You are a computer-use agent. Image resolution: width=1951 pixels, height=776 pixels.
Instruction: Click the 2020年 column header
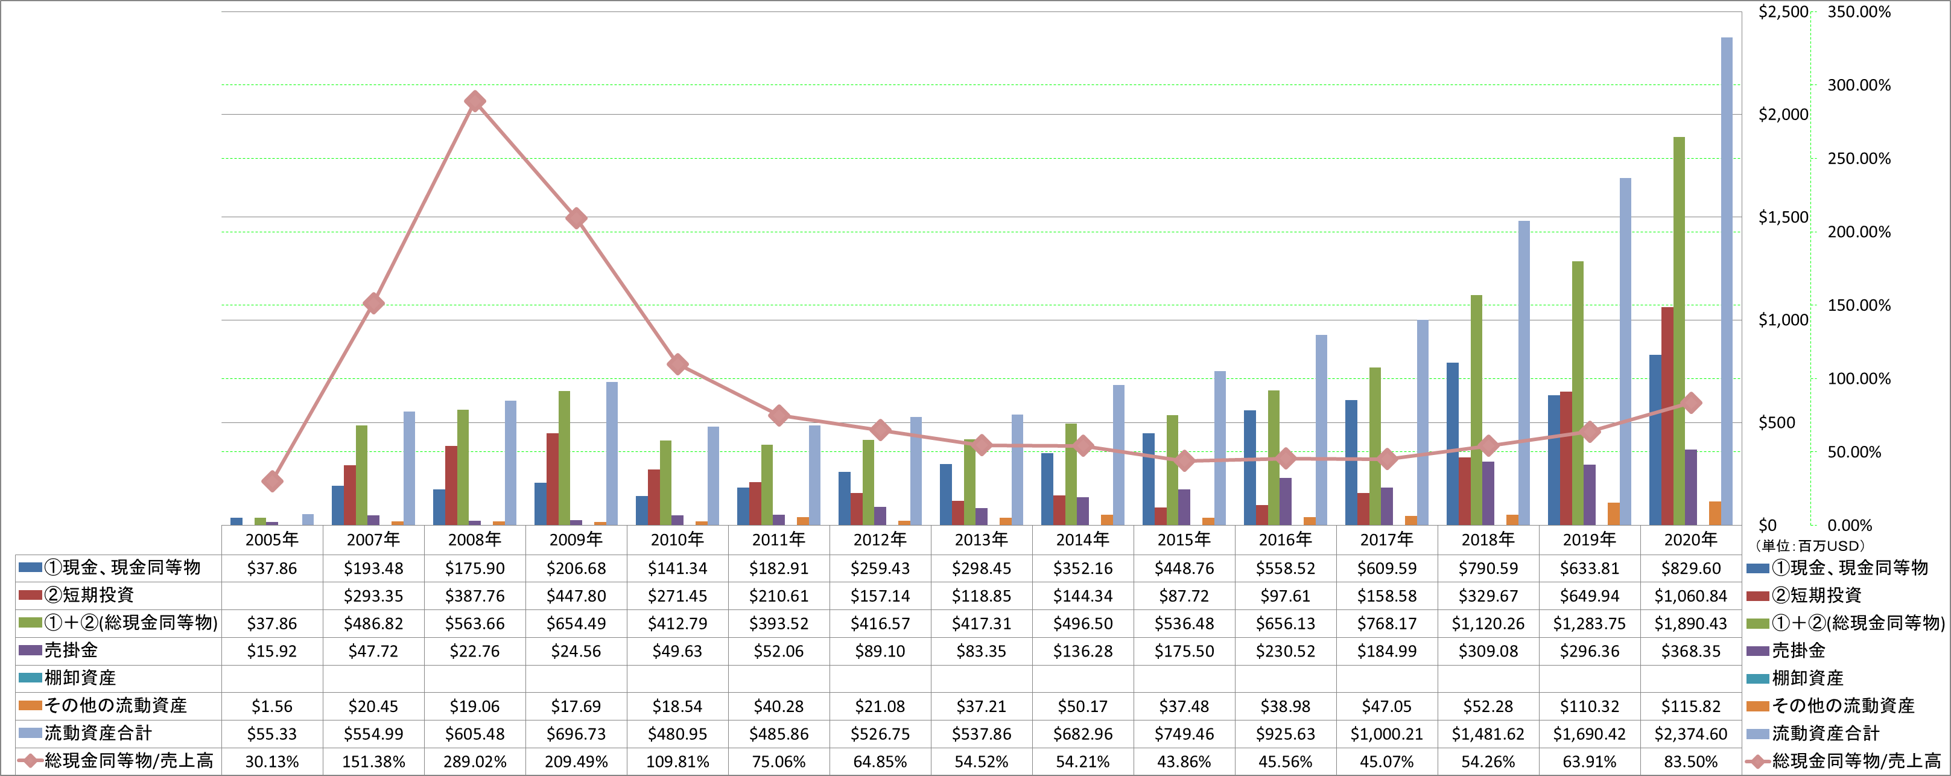[1690, 539]
